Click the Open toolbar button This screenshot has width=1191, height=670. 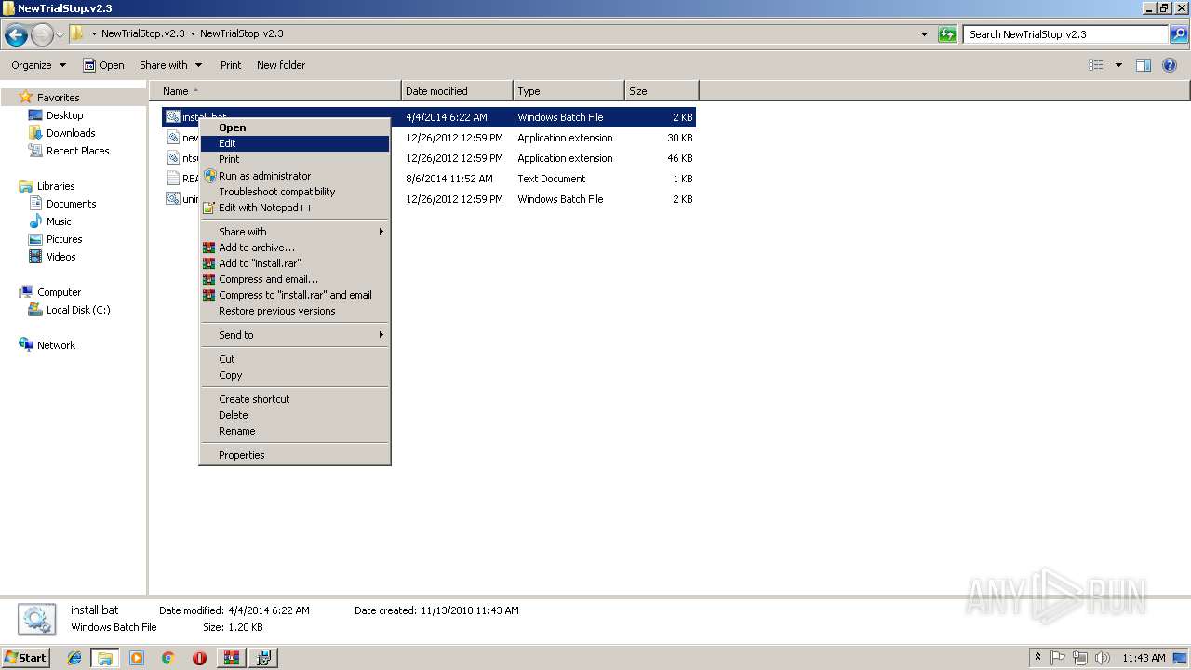pyautogui.click(x=103, y=65)
